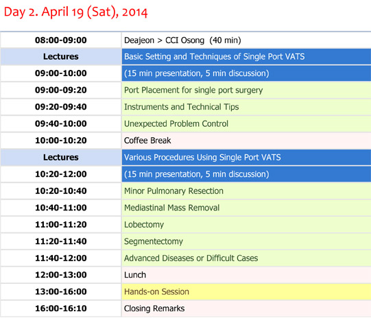Screen dimensions: 371x327
Task: Select the 09:00-09:20 time slot
Action: [x=61, y=90]
